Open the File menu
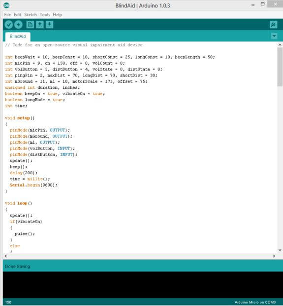 pyautogui.click(x=7, y=15)
